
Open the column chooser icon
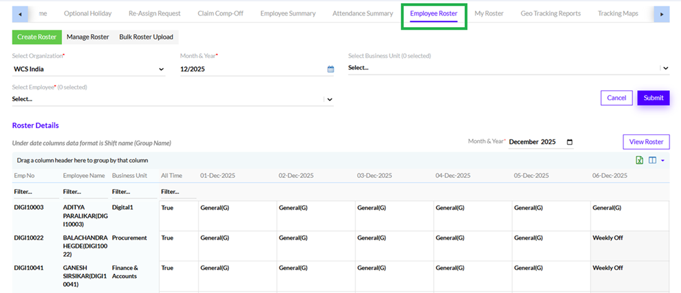point(652,160)
